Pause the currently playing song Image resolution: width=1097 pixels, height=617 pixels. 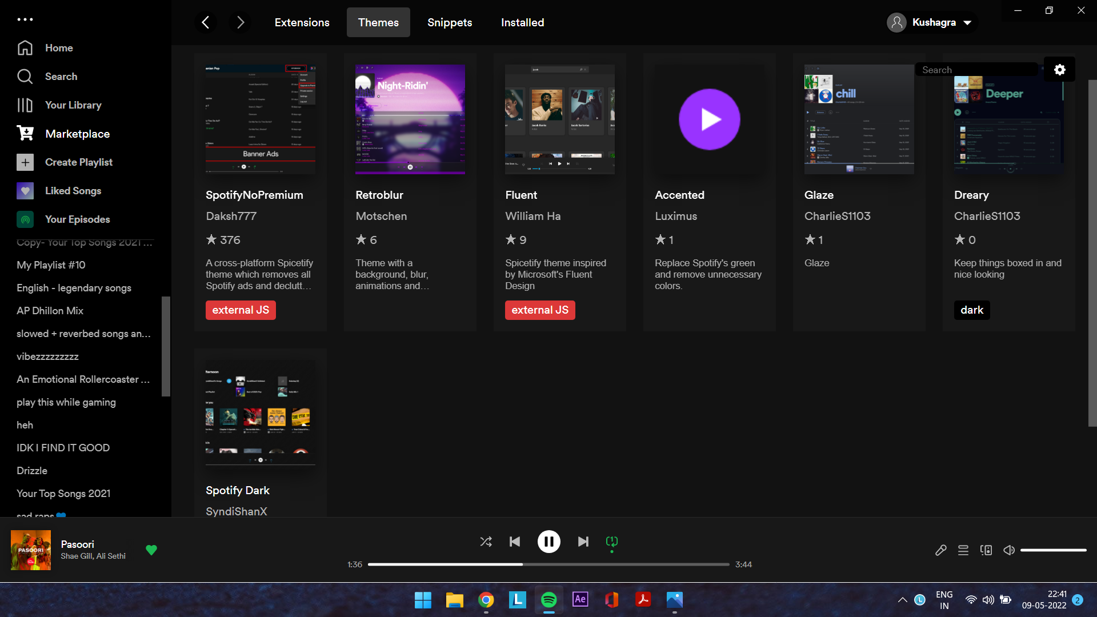click(548, 542)
